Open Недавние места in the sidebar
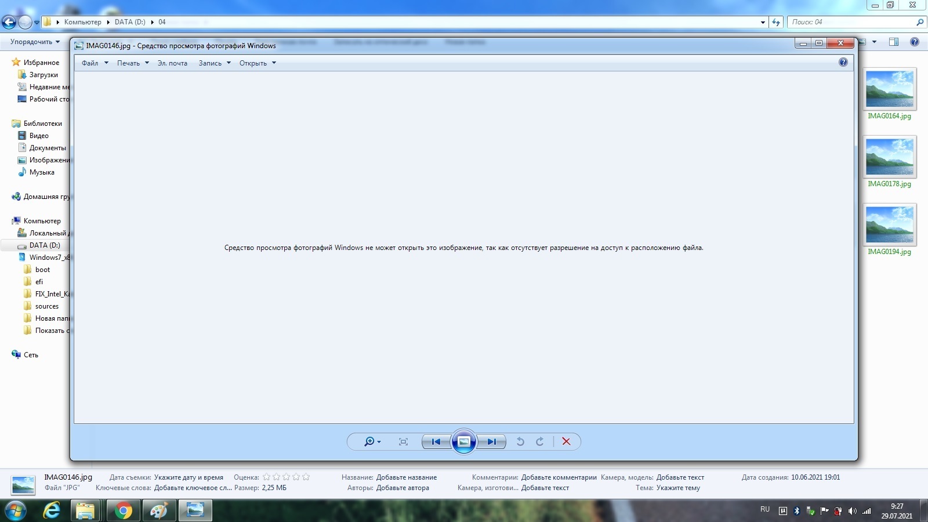Screen dimensions: 928x522 pos(49,87)
